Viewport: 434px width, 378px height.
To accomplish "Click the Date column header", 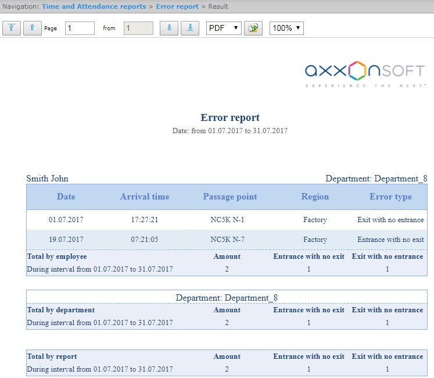I will (66, 197).
